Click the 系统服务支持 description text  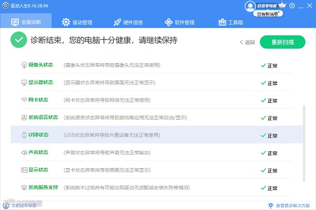pos(127,187)
